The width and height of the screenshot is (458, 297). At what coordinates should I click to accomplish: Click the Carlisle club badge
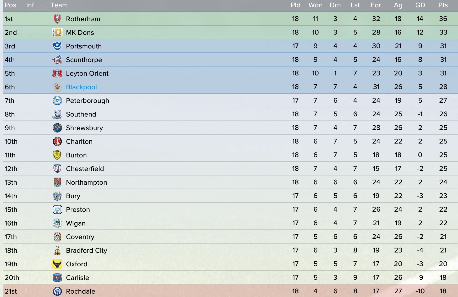click(57, 278)
